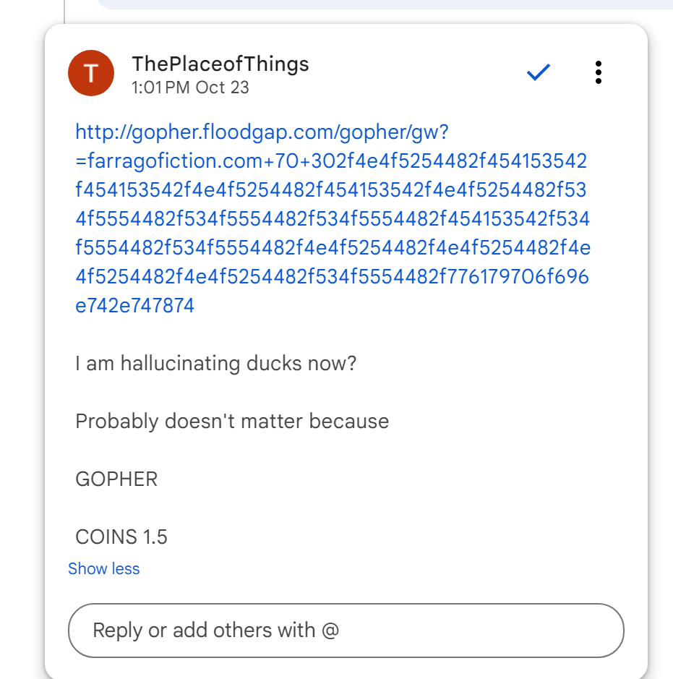Image resolution: width=673 pixels, height=679 pixels.
Task: Click the link line starting "=farragofiction.com"
Action: tap(331, 161)
